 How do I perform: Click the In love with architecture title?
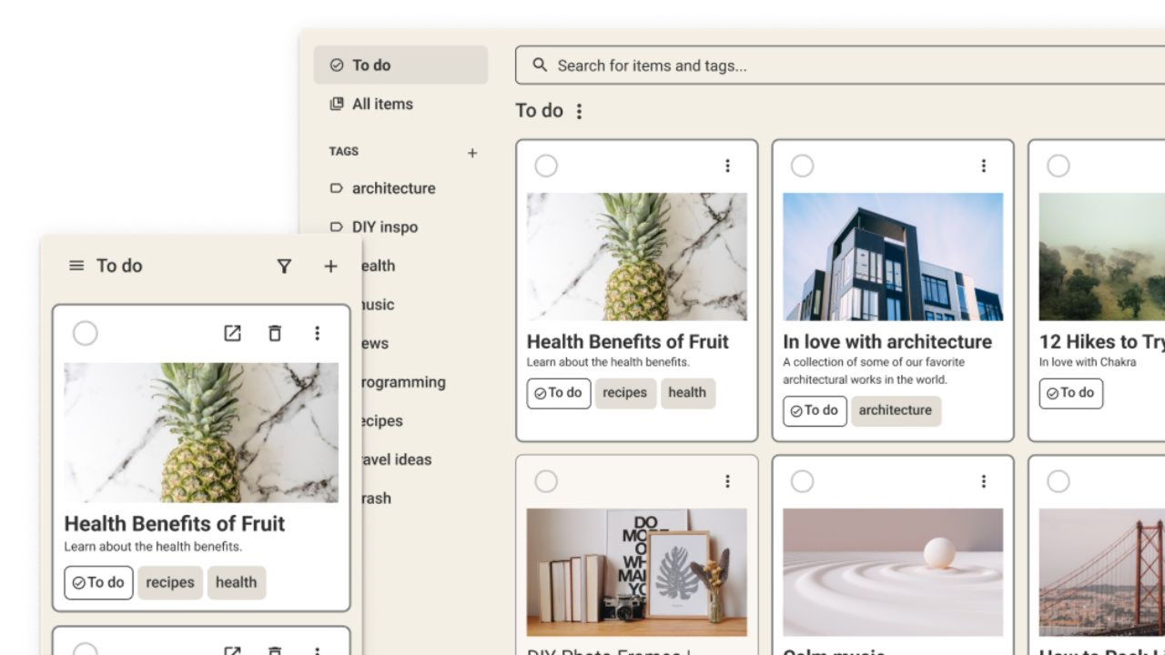[x=887, y=342]
